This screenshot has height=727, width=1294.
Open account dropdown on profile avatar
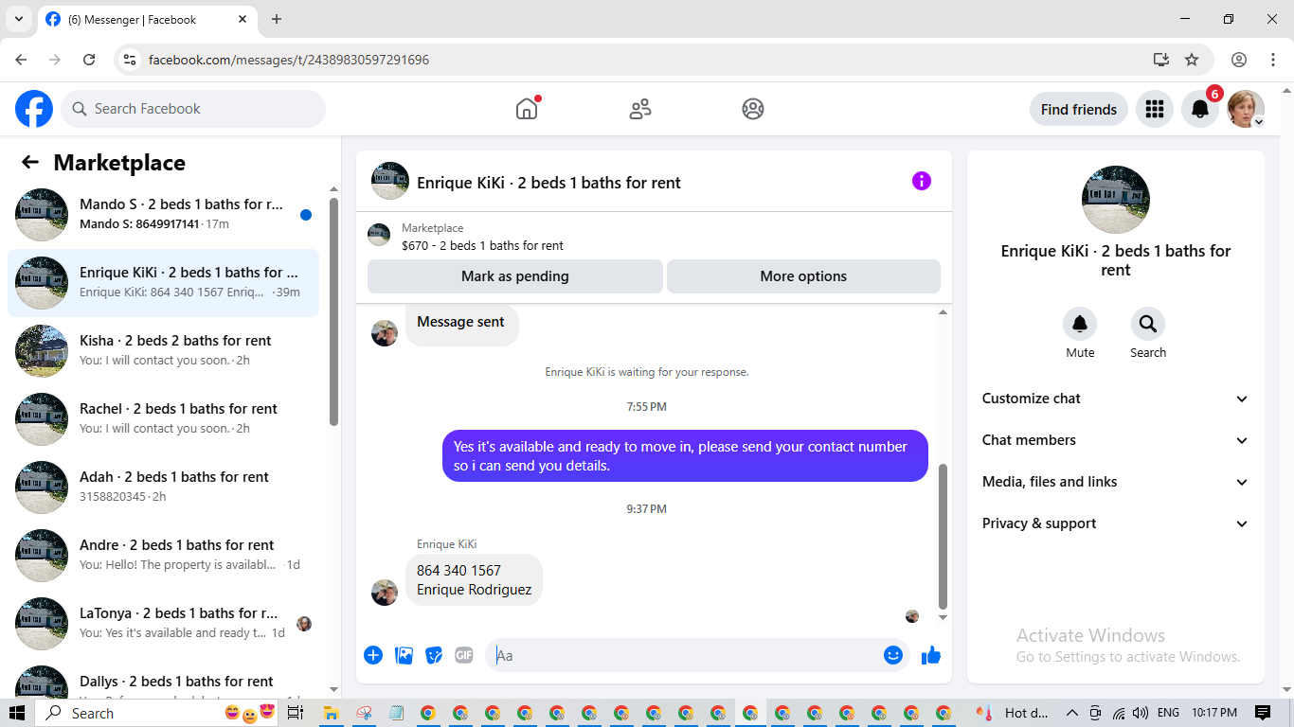[1247, 109]
